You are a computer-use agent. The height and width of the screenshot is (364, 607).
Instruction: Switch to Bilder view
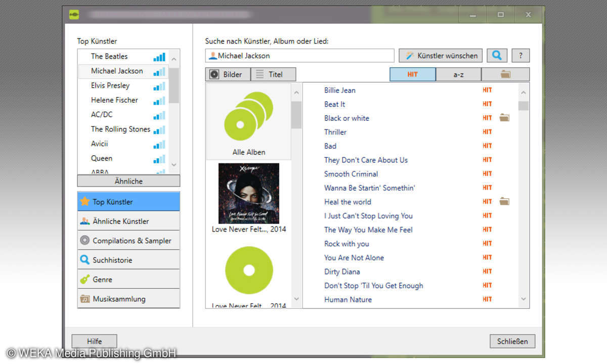[228, 74]
